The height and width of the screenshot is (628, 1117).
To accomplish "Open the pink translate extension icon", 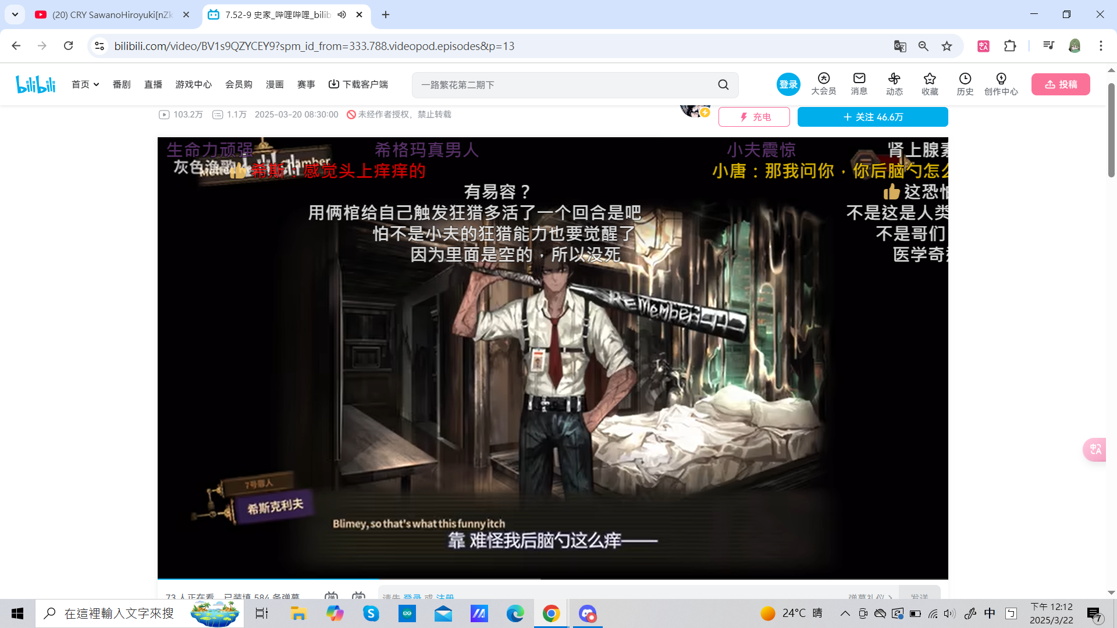I will point(984,46).
